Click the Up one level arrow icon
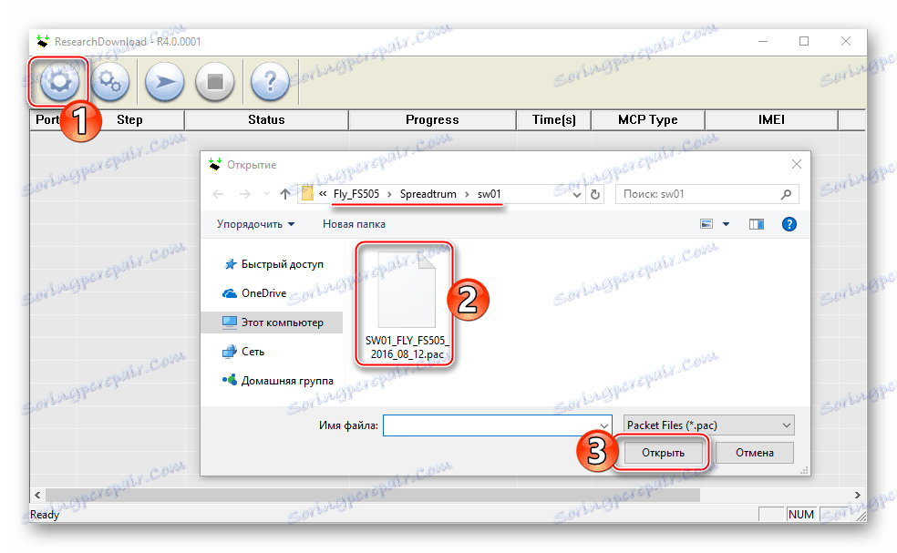897x553 pixels. tap(286, 193)
